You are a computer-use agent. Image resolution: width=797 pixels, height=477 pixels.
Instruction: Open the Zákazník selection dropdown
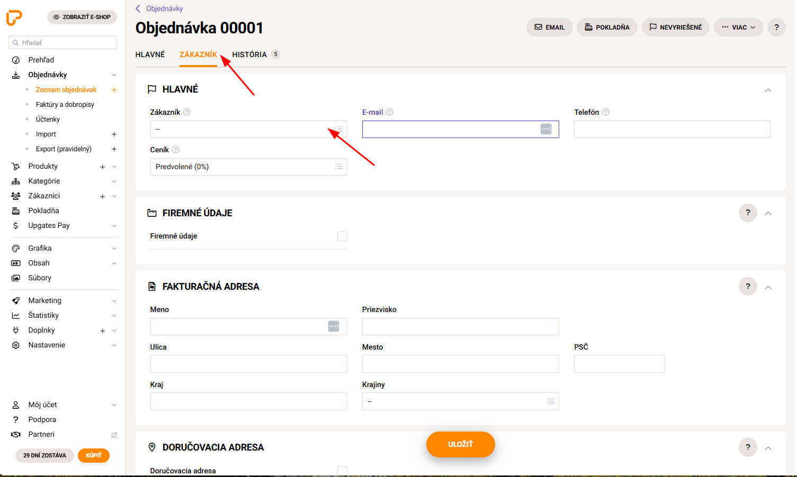coord(249,129)
